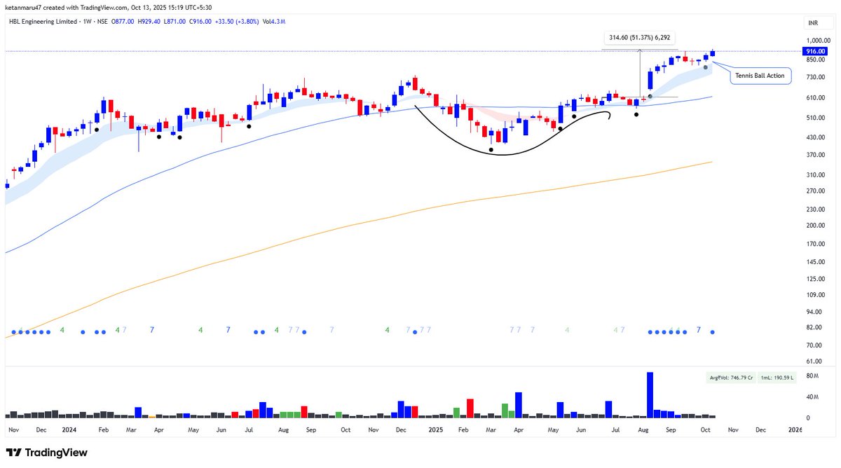Screen dimensions: 841x468
Task: Click the 109.00 price axis label
Action: [x=814, y=296]
